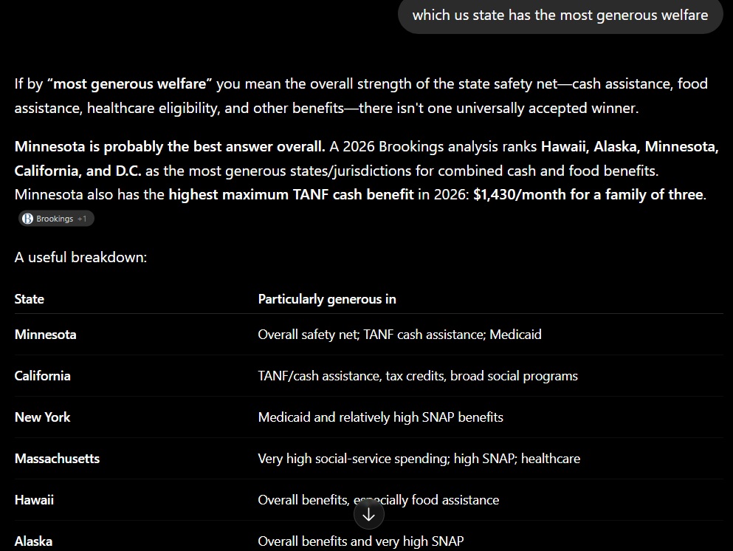Click the State column header

click(x=29, y=299)
